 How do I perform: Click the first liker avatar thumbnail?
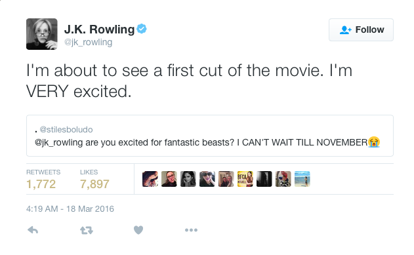[150, 179]
